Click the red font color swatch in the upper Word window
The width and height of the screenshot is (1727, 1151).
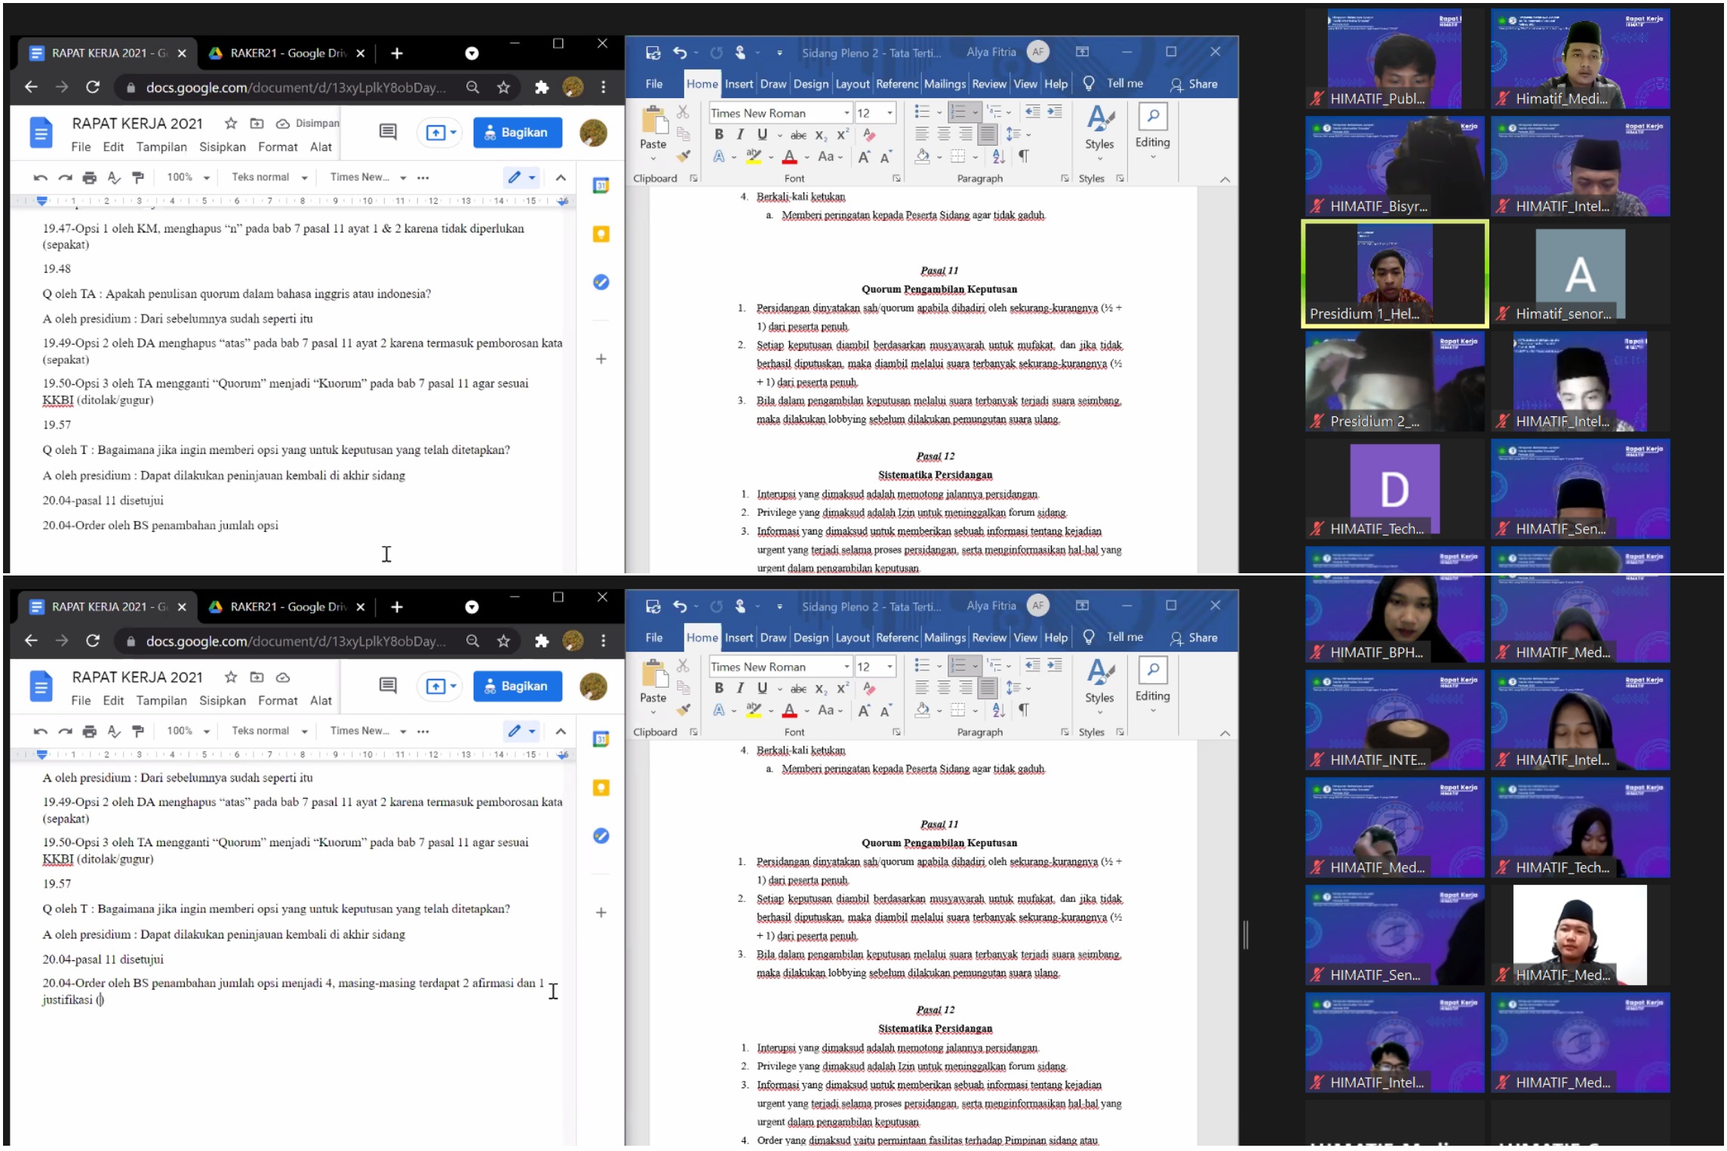point(789,157)
